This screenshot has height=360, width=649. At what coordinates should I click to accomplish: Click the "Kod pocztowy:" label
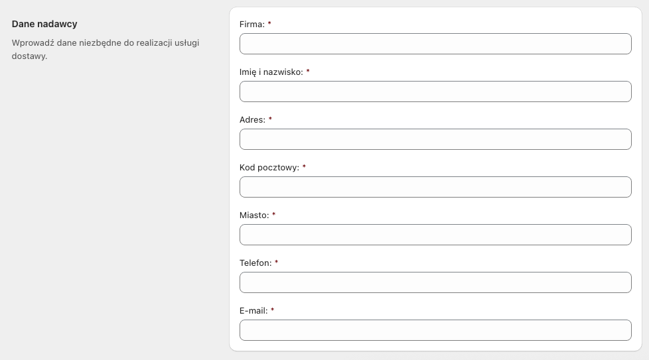point(269,167)
